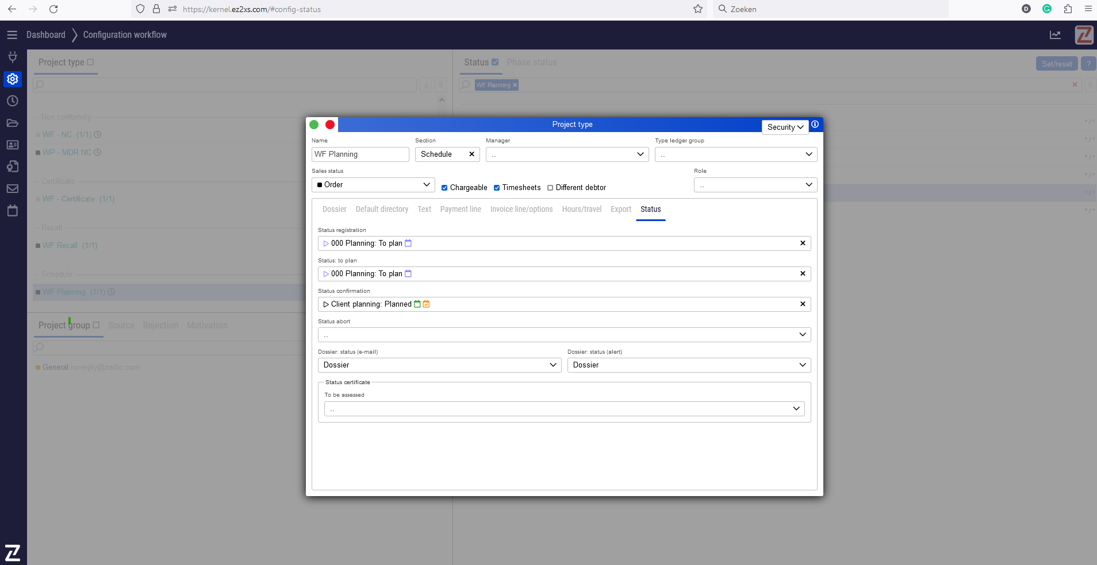
Task: Click the chart statistics icon in header
Action: (x=1055, y=35)
